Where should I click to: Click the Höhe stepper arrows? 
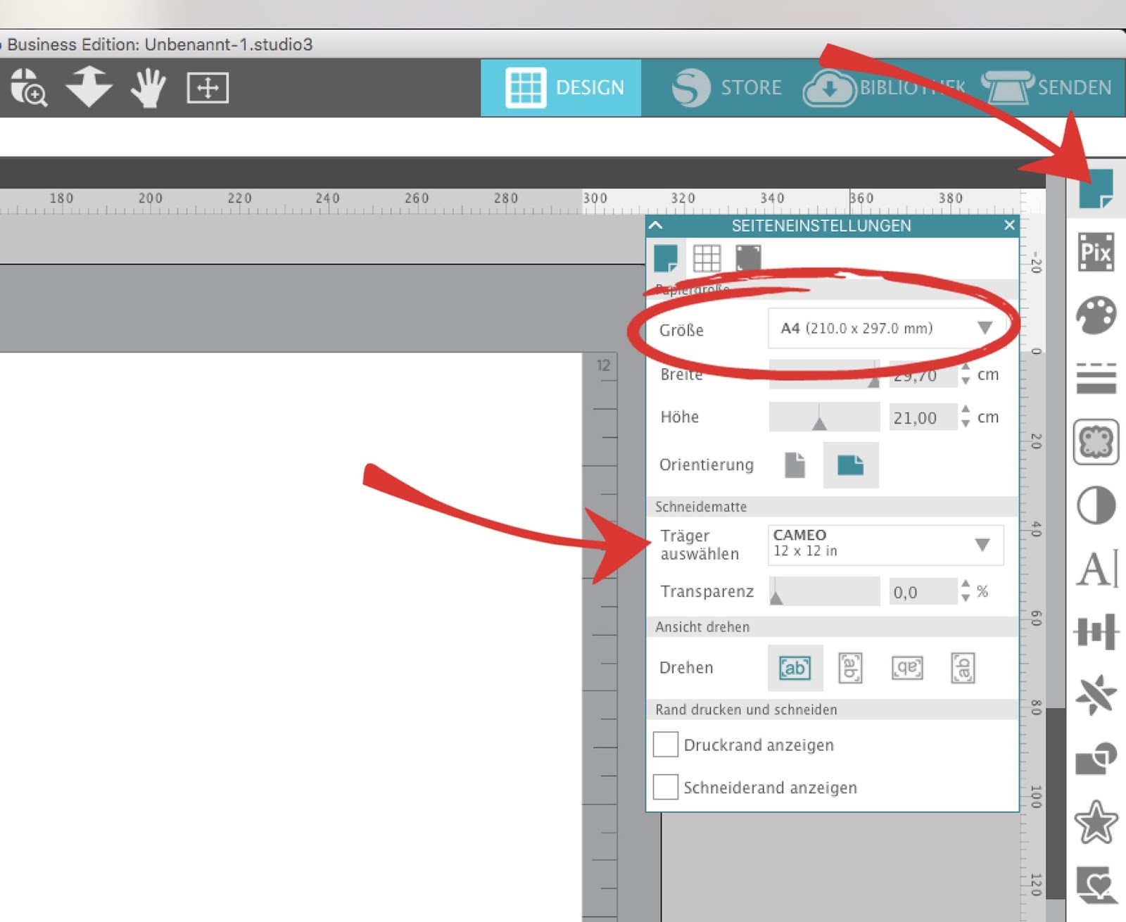click(966, 417)
